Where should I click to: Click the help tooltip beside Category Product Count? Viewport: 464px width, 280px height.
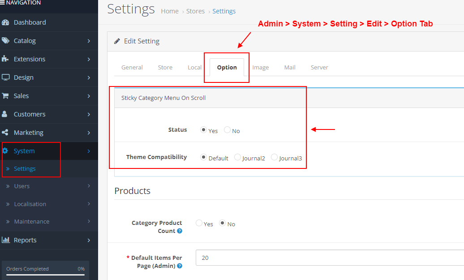pyautogui.click(x=180, y=231)
